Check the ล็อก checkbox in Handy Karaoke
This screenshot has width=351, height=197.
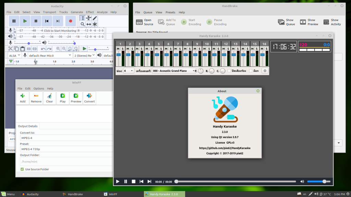click(x=251, y=70)
